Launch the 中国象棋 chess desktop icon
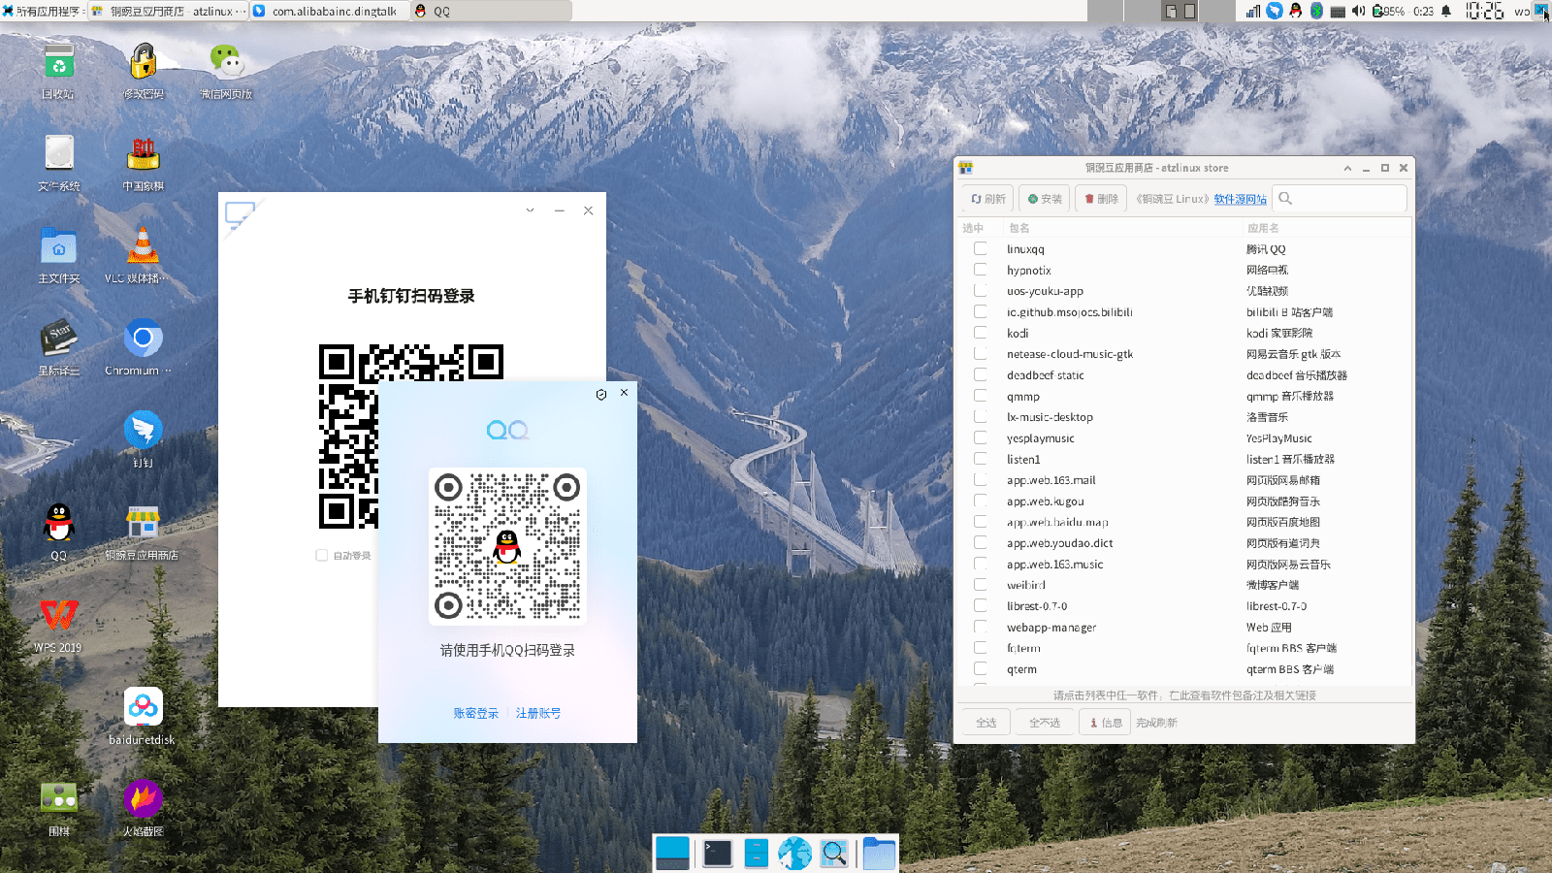 pyautogui.click(x=143, y=155)
